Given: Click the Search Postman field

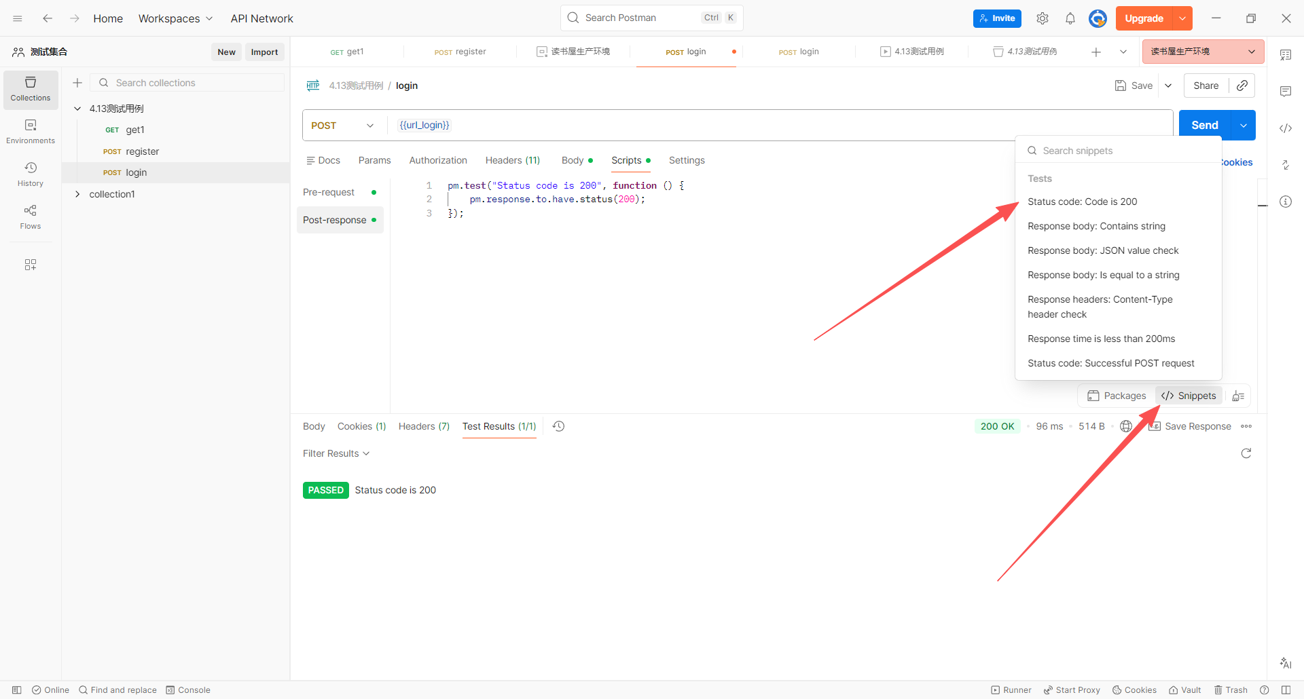Looking at the screenshot, I should click(x=651, y=18).
